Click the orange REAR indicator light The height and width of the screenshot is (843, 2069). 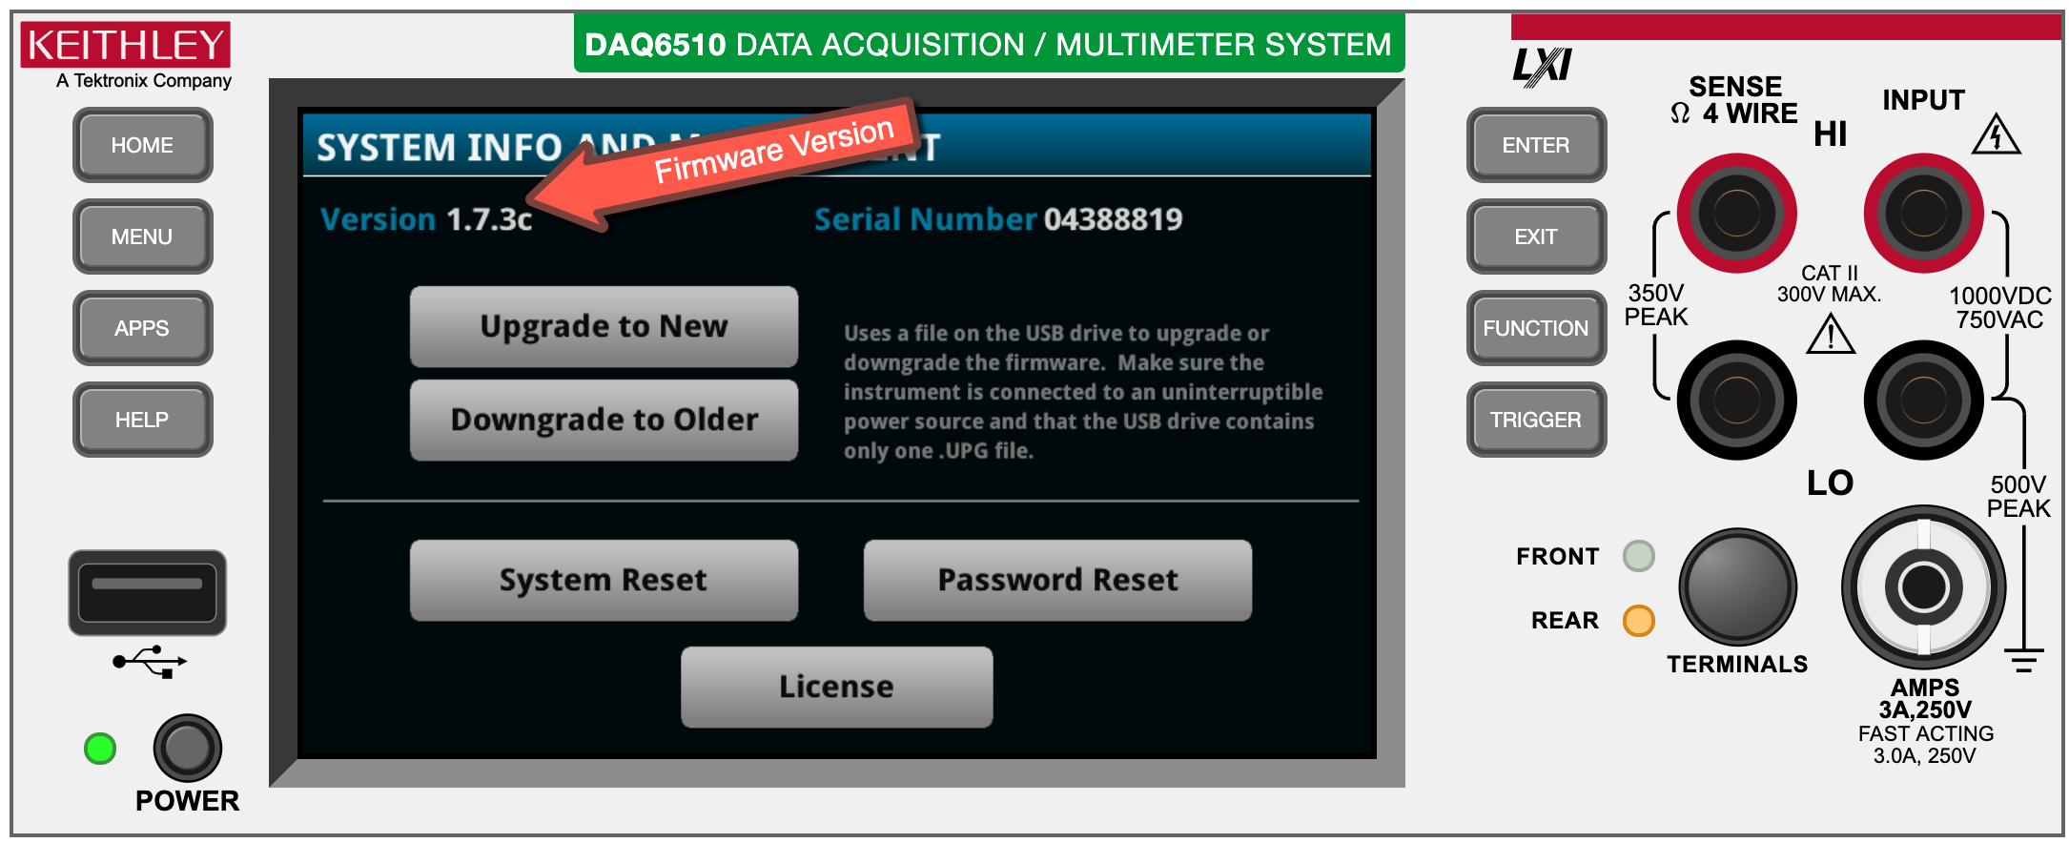pos(1638,620)
